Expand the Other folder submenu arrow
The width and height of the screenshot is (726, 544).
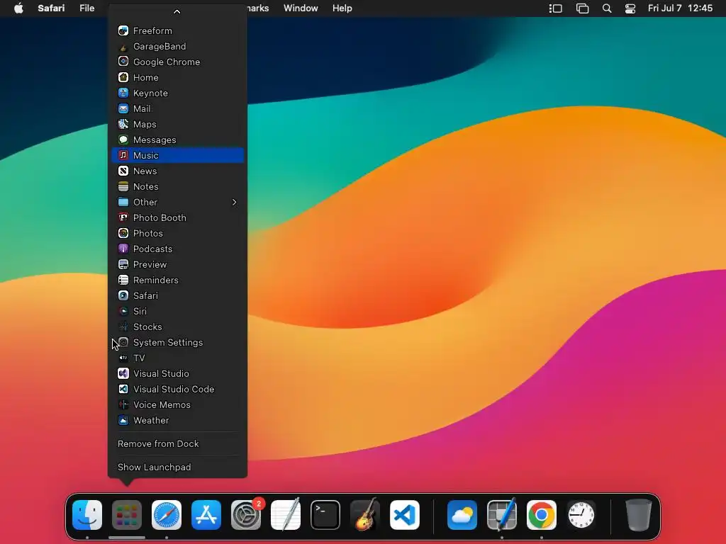[x=234, y=202]
